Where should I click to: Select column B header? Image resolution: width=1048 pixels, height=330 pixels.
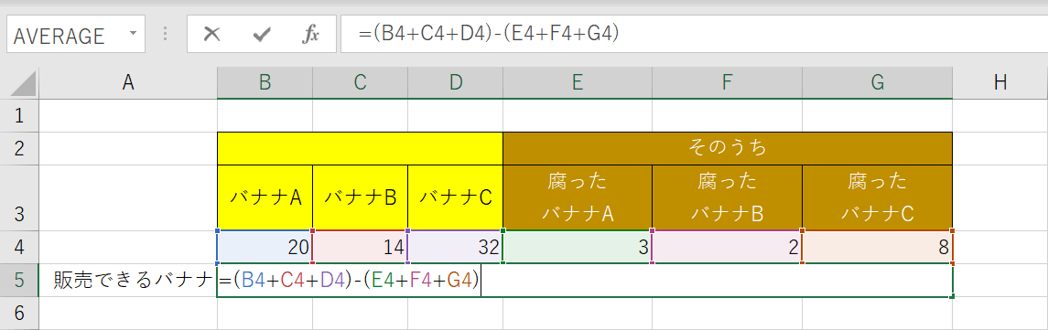click(x=265, y=82)
